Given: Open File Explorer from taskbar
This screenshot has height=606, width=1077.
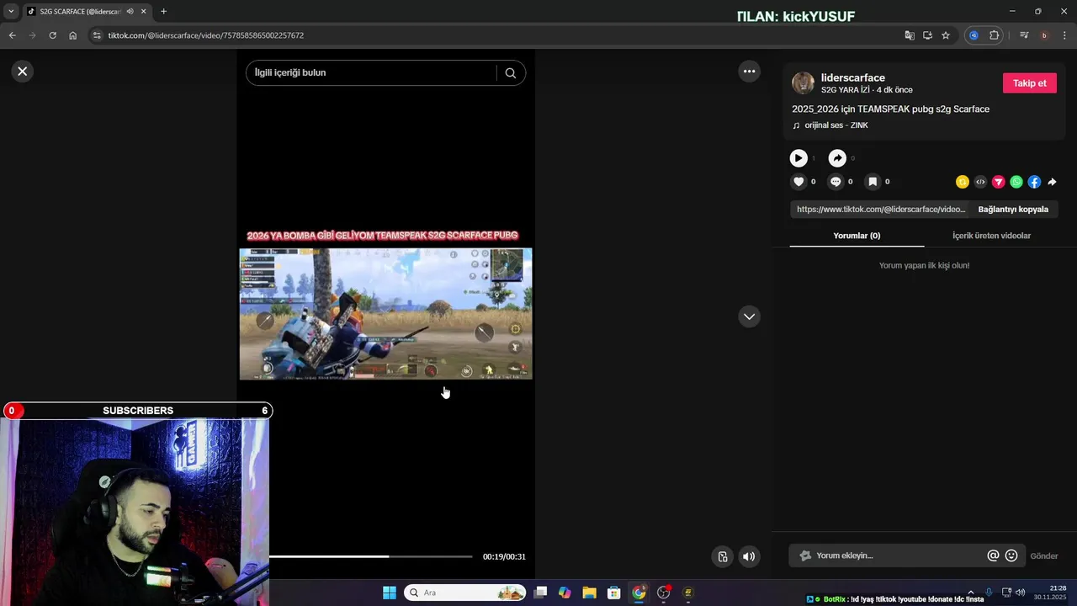Looking at the screenshot, I should pos(589,593).
